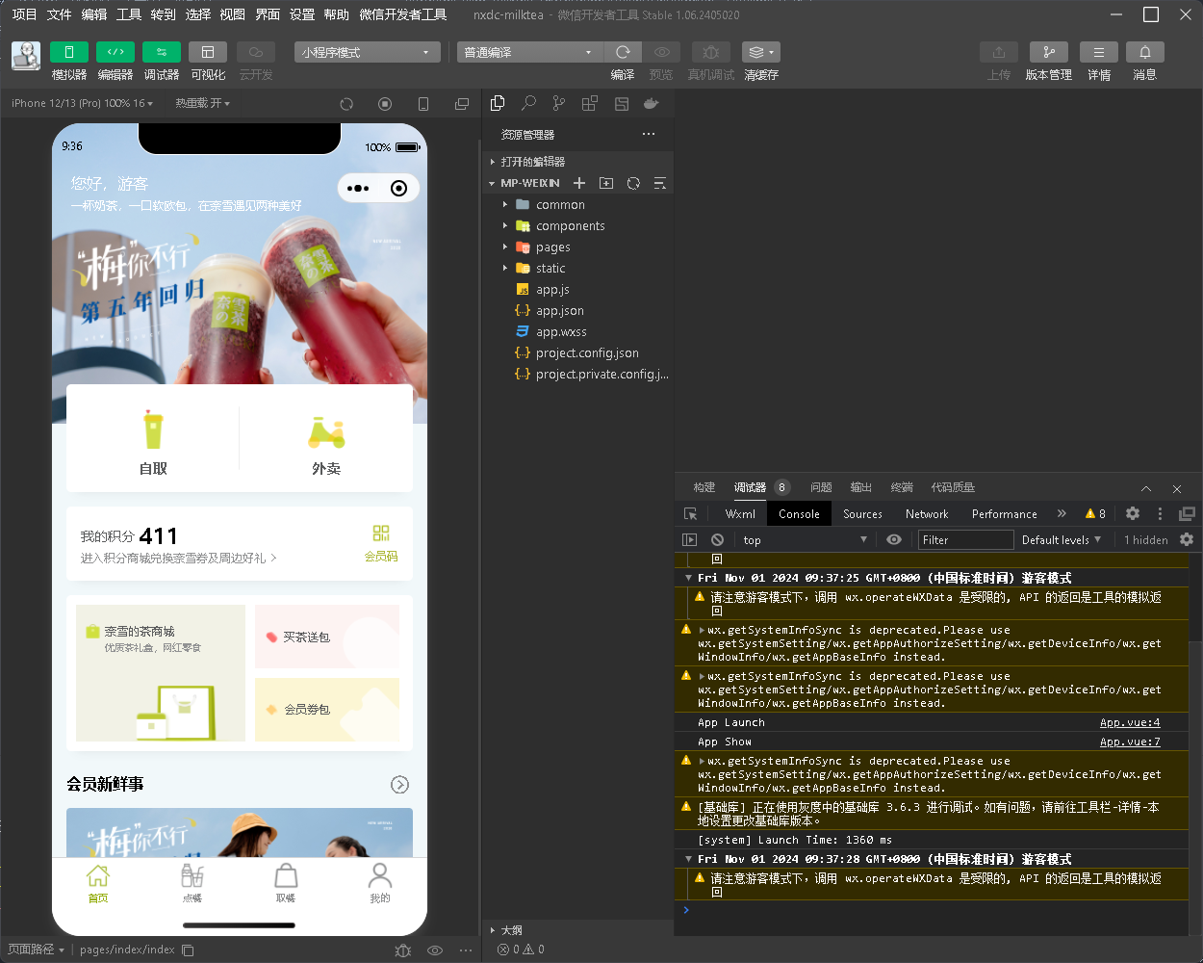1203x963 pixels.
Task: Toggle the Debugger panel button
Action: (x=162, y=52)
